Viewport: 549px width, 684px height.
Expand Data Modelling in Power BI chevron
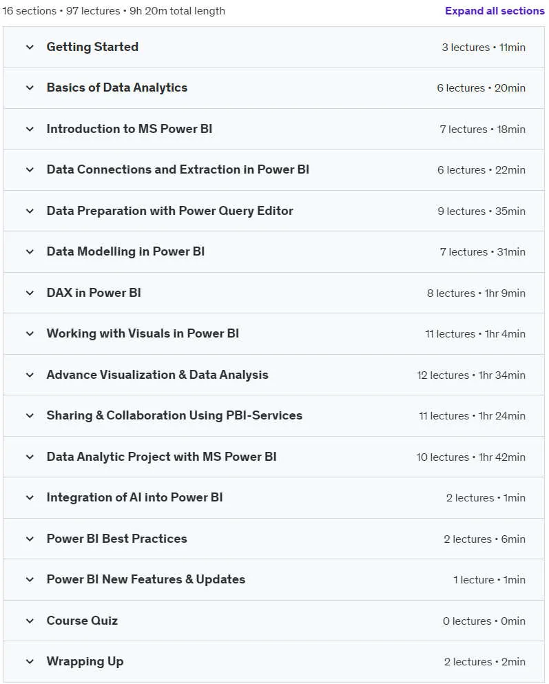click(x=30, y=251)
